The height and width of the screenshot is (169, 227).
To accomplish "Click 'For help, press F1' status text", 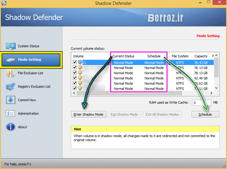I will tap(18, 164).
